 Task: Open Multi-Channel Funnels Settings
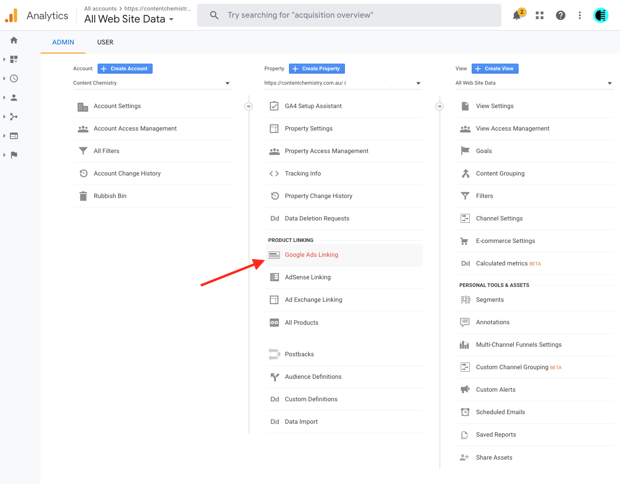535,345
